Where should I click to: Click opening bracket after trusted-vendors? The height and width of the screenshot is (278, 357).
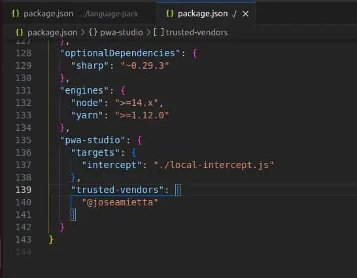pyautogui.click(x=178, y=190)
